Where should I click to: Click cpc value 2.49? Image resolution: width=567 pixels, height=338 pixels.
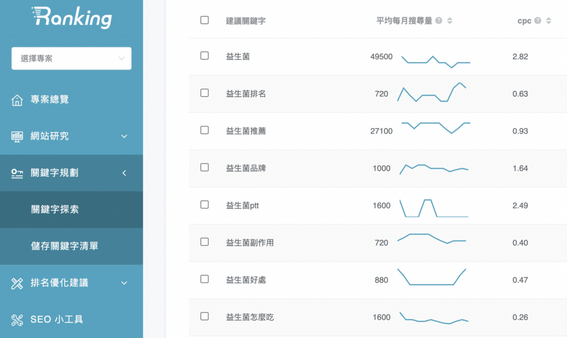[520, 206]
